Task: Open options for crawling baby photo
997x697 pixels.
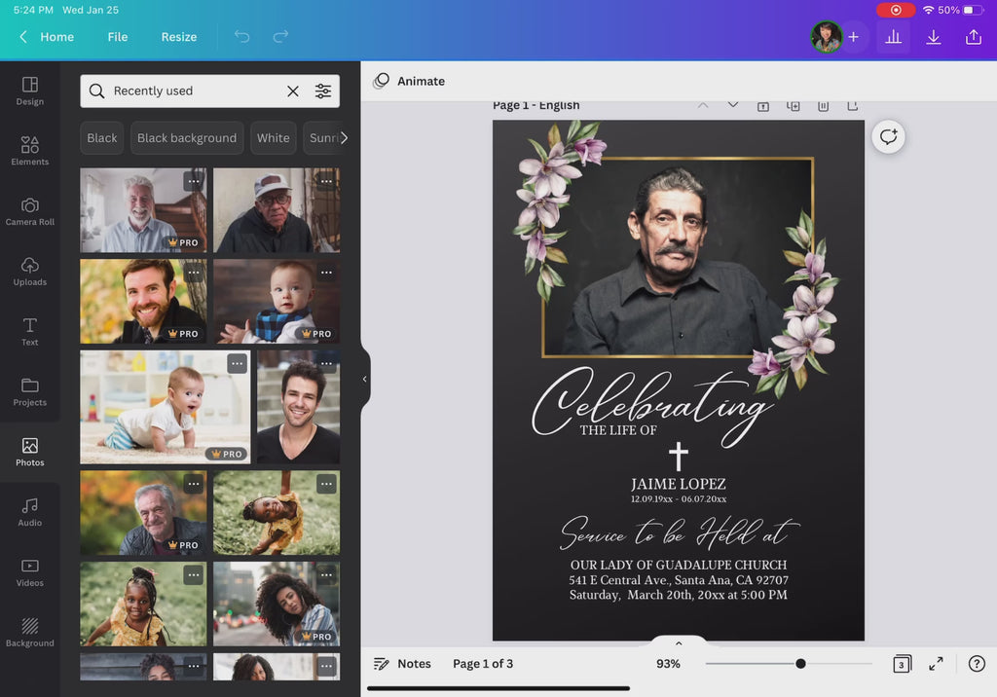Action: point(238,364)
